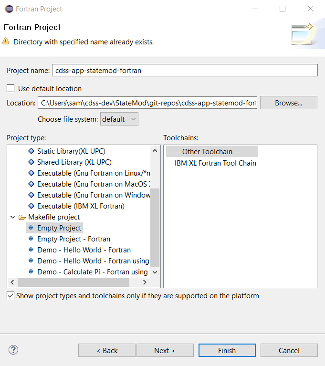The height and width of the screenshot is (366, 325).
Task: Enable the Use default location checkbox
Action: [x=10, y=89]
